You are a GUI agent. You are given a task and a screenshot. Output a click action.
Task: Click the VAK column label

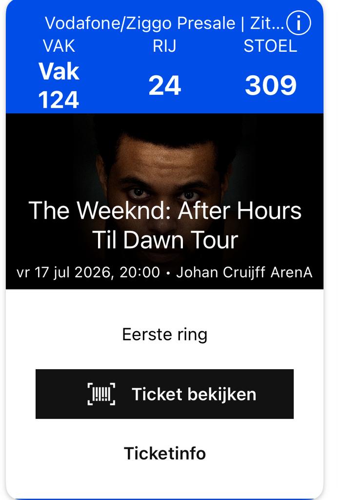(59, 47)
